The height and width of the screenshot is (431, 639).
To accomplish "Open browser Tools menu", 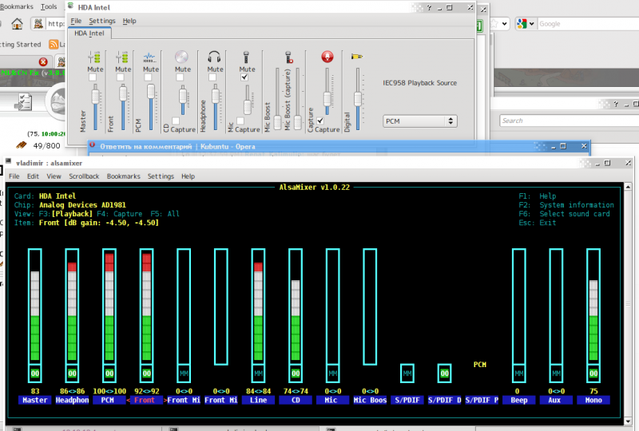I will [x=49, y=6].
